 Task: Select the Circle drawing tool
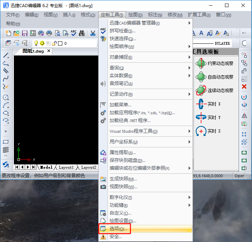(x=6, y=97)
